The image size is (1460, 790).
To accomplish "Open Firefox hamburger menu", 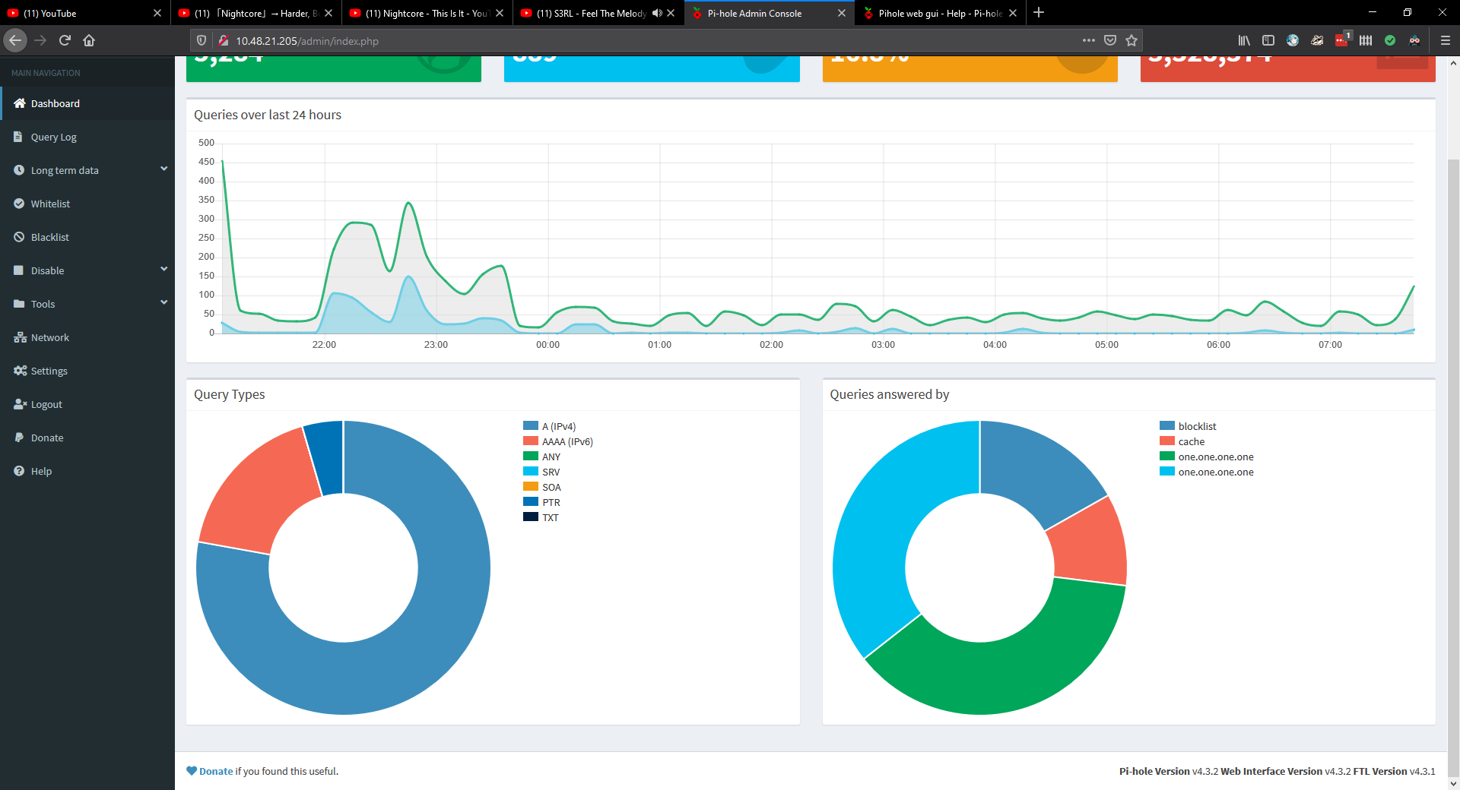I will click(x=1445, y=40).
